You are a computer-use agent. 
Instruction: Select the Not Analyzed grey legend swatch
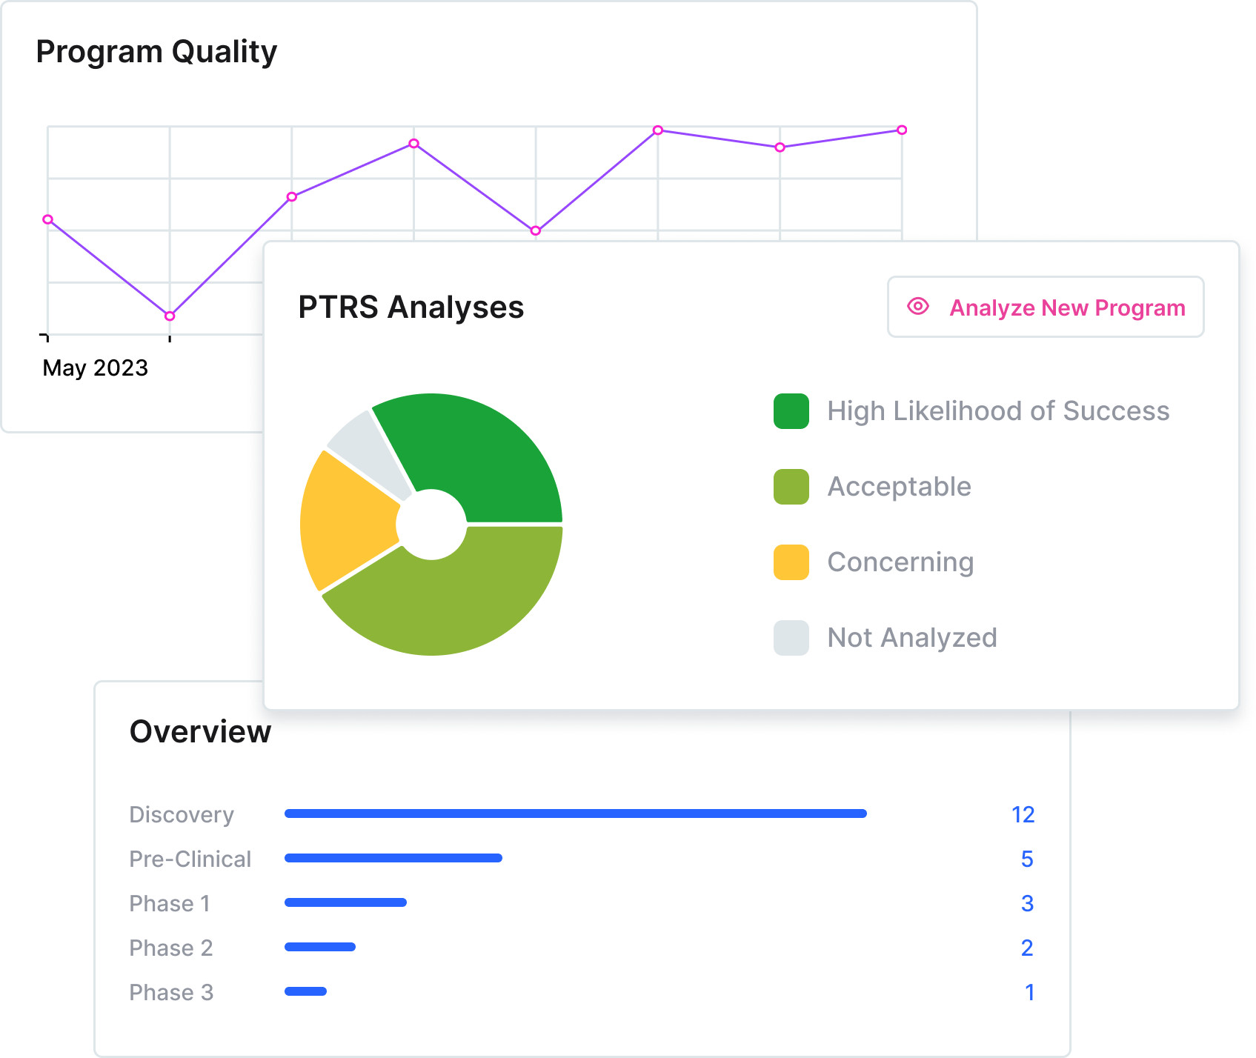(x=791, y=638)
